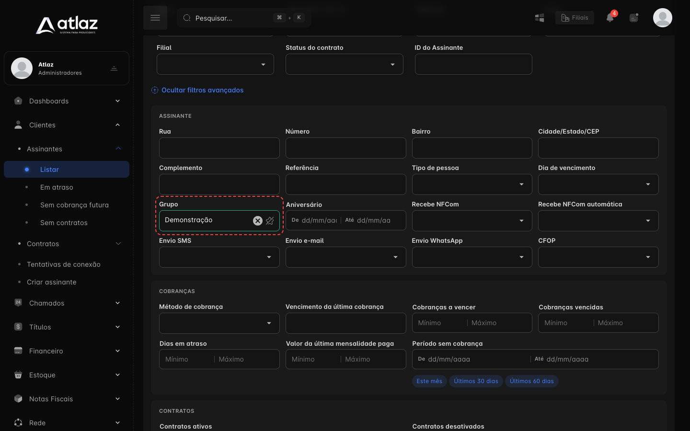The image size is (690, 431).
Task: Click the profile card collapse icon beside Atlaz
Action: click(114, 68)
